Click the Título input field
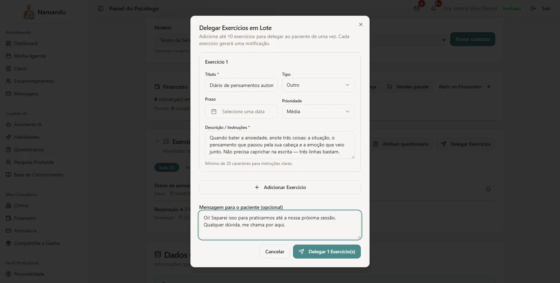 click(241, 85)
